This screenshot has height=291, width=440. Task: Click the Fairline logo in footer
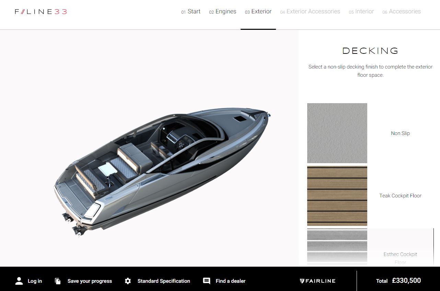point(317,281)
